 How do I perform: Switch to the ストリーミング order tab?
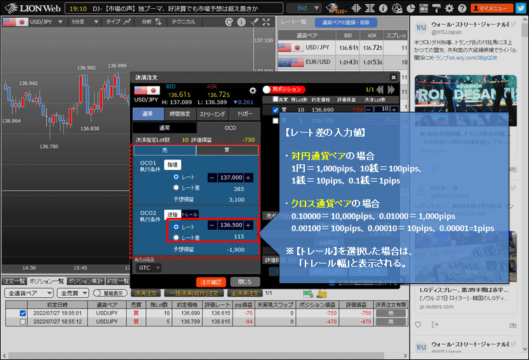pos(211,114)
